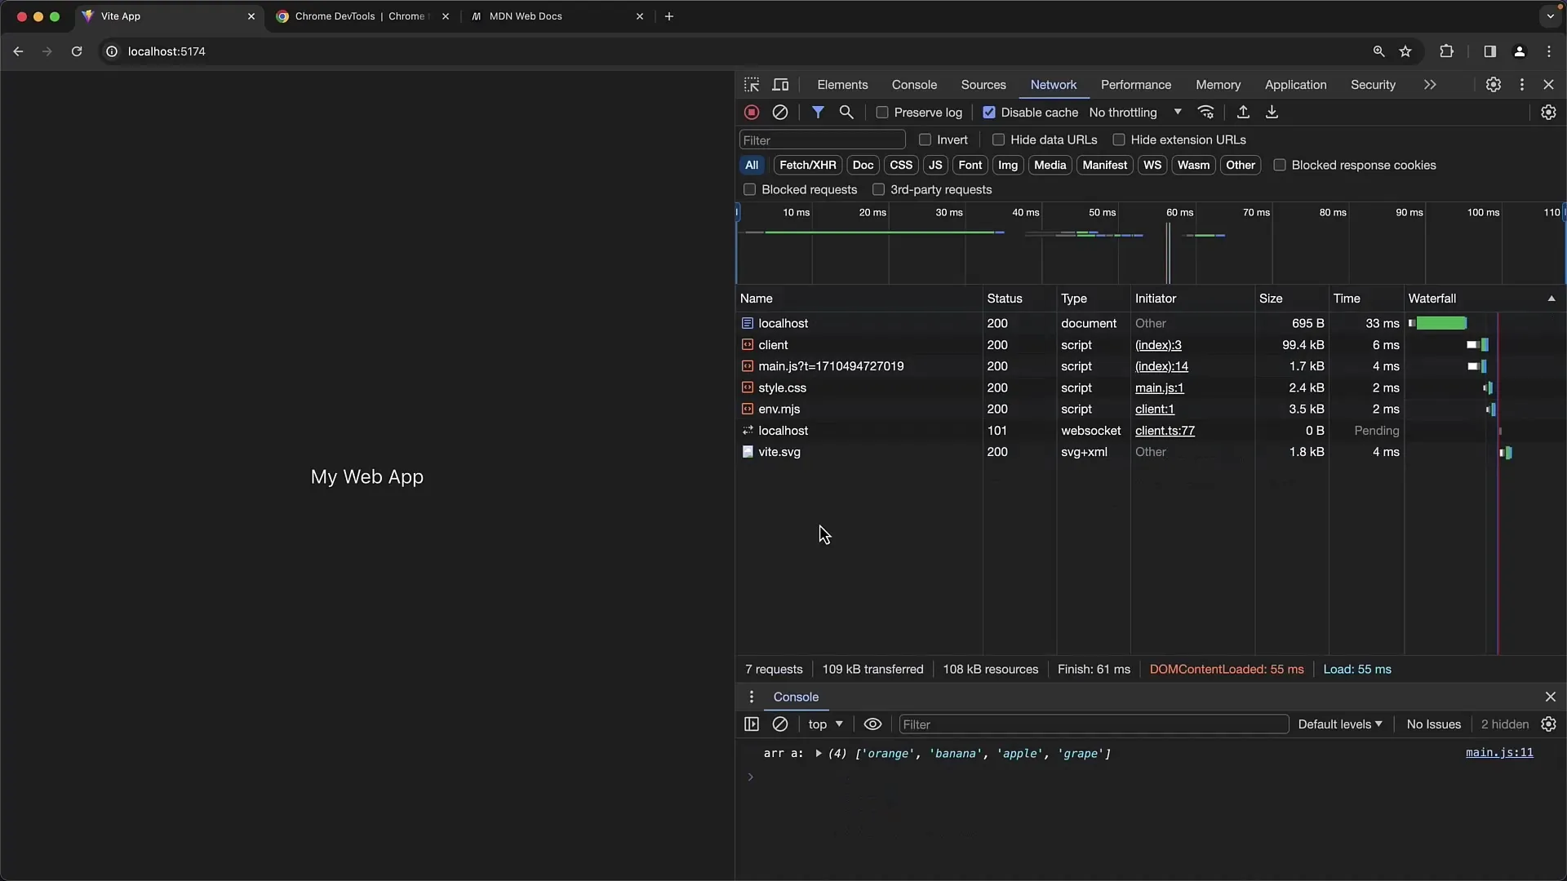The width and height of the screenshot is (1567, 881).
Task: Show the console sidebar
Action: click(752, 724)
